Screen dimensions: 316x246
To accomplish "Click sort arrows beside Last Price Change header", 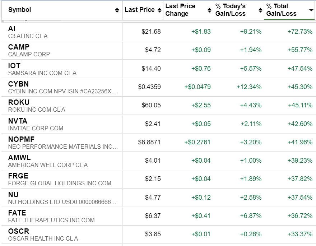I will coord(210,10).
